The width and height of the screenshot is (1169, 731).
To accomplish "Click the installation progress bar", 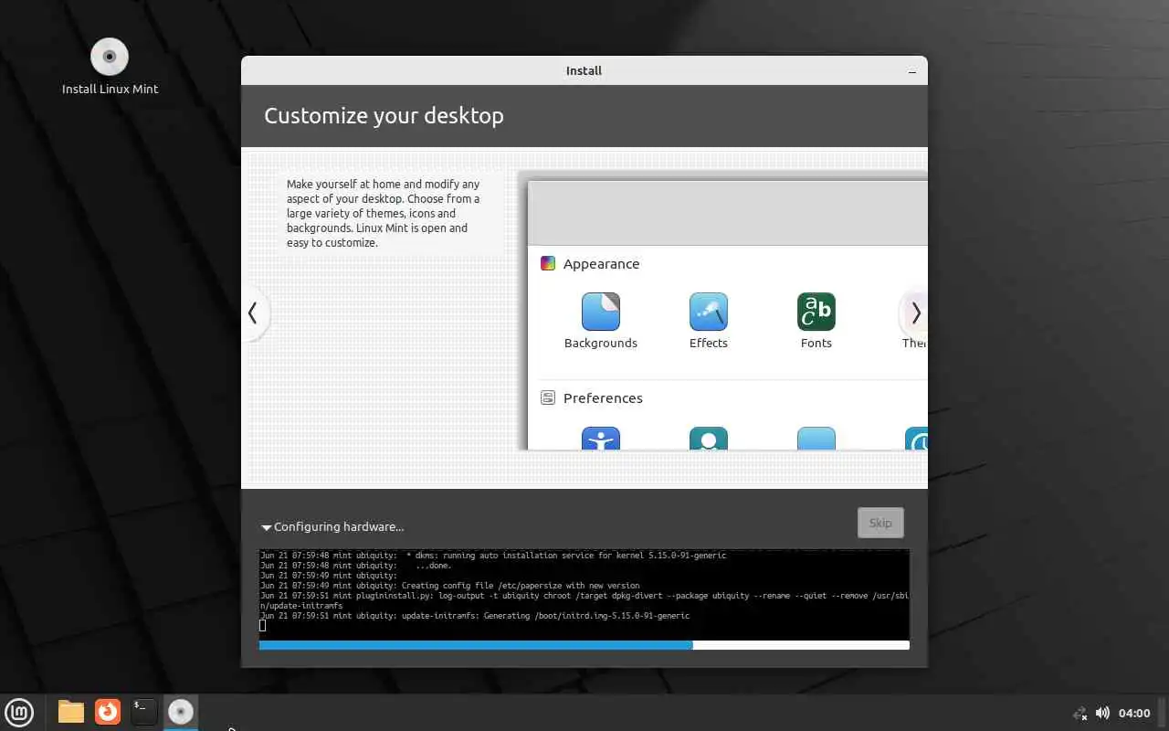I will pos(584,645).
